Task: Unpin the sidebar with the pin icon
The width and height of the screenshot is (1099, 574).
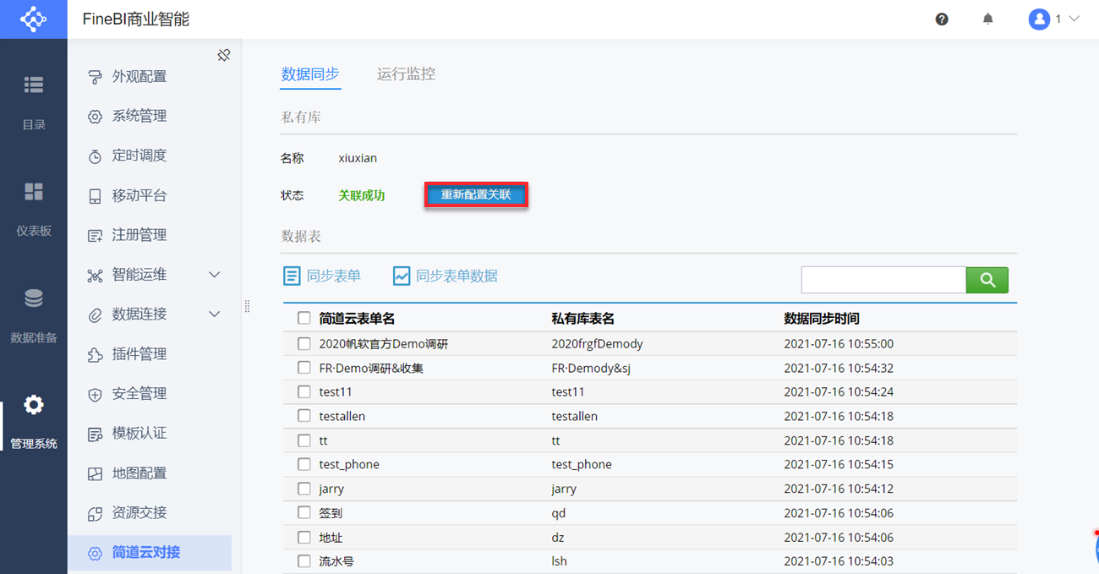Action: click(x=224, y=55)
